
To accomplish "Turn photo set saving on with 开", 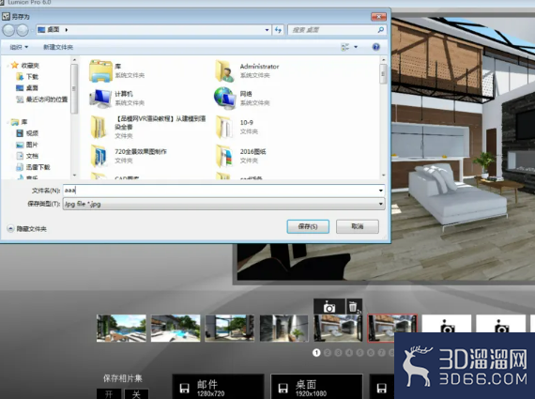I will coord(109,394).
